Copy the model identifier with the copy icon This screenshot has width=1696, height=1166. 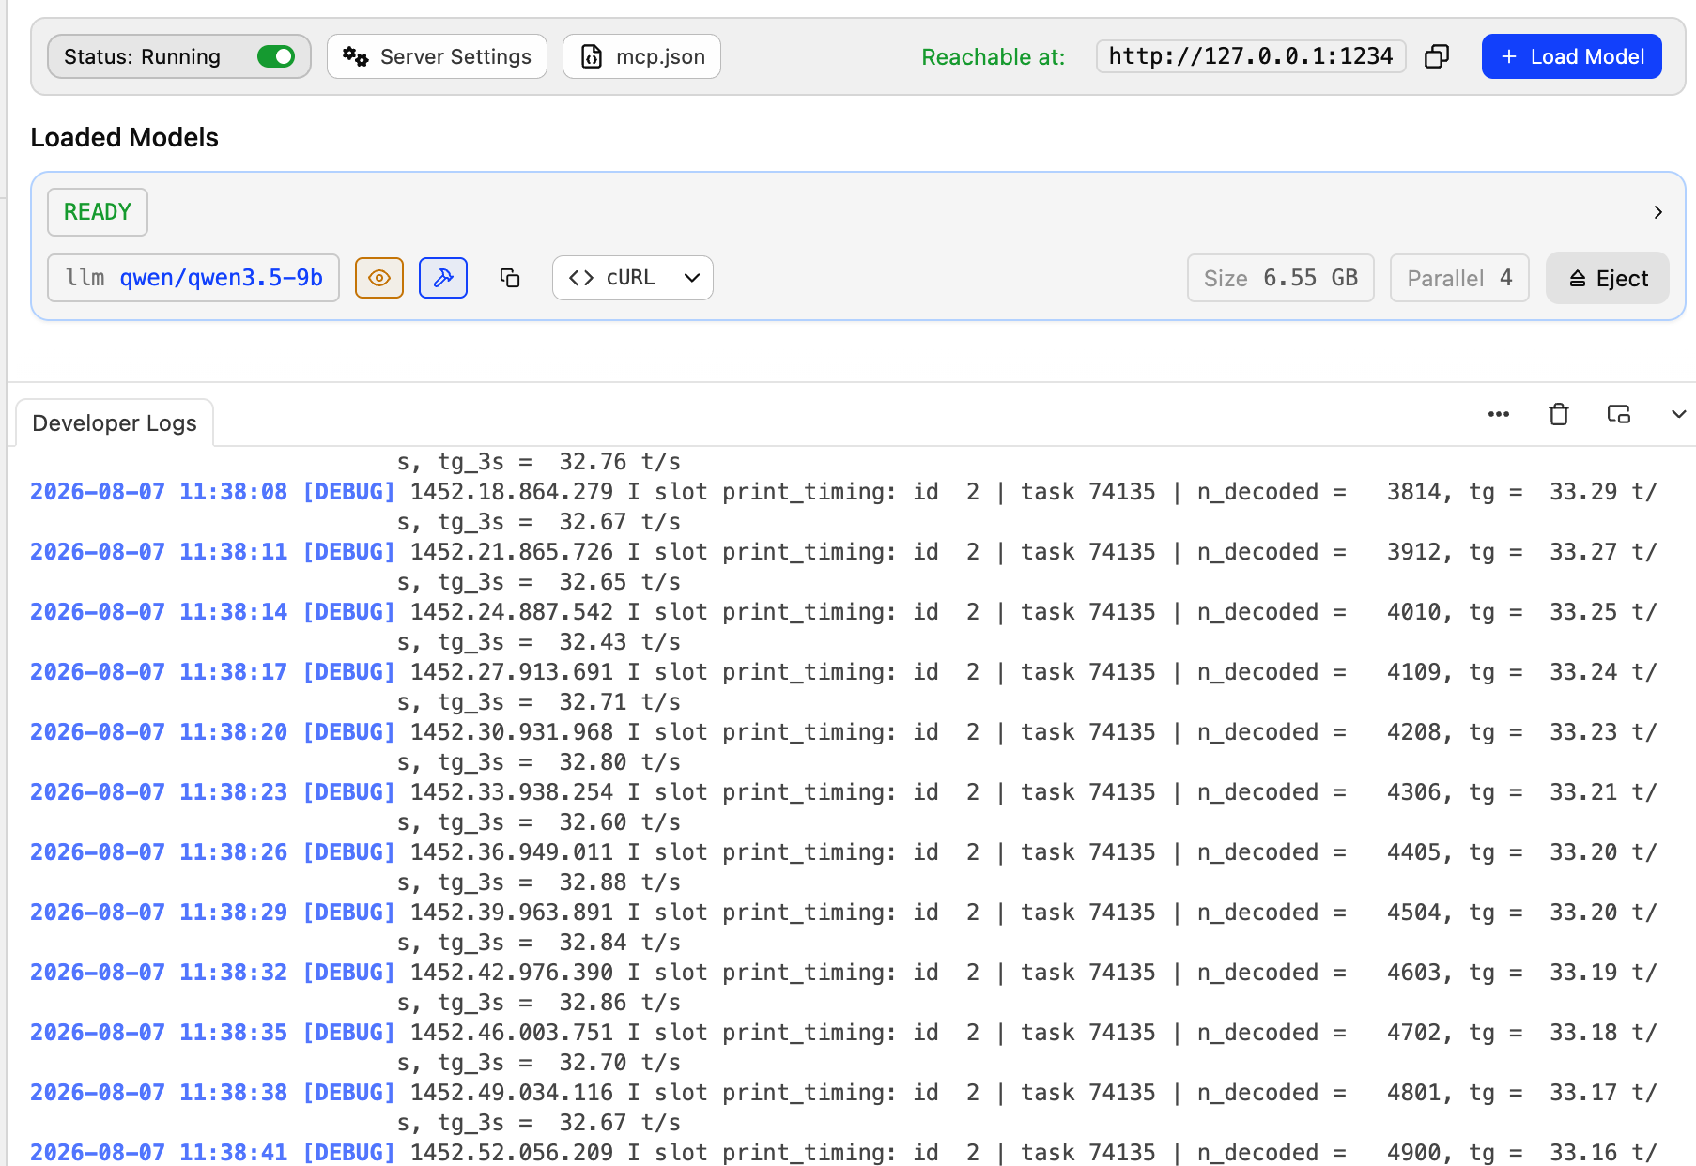coord(510,278)
